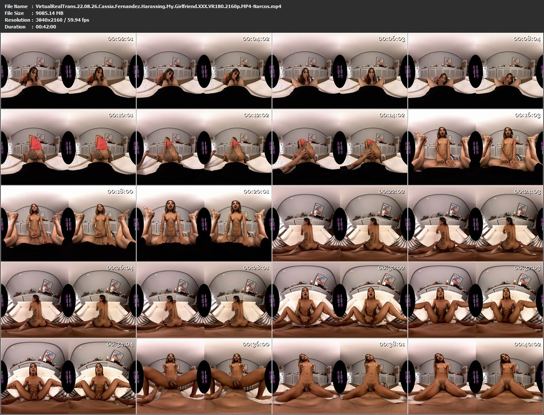Click the file size value 9085.14 MB

49,13
